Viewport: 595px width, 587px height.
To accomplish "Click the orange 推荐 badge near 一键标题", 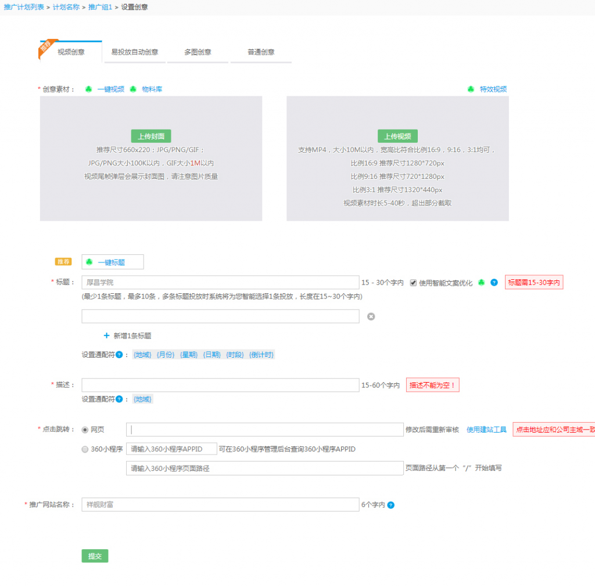I will [63, 262].
